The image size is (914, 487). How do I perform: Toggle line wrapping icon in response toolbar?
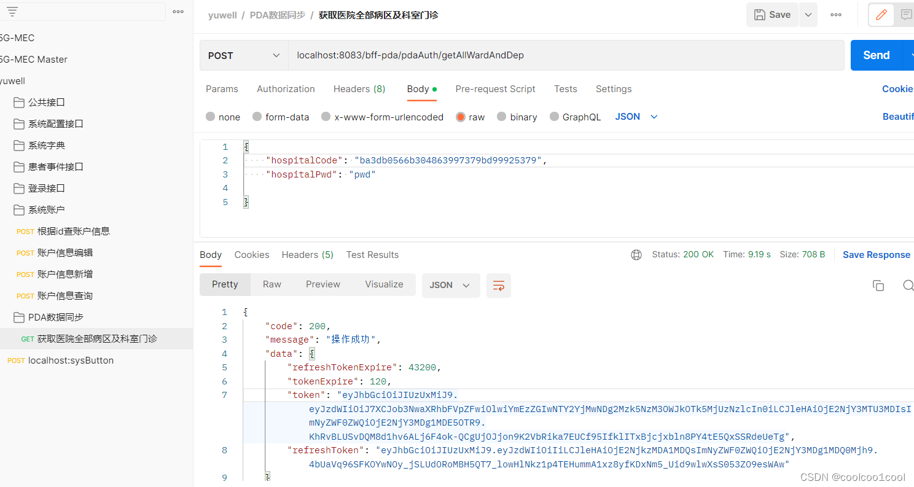(x=498, y=286)
